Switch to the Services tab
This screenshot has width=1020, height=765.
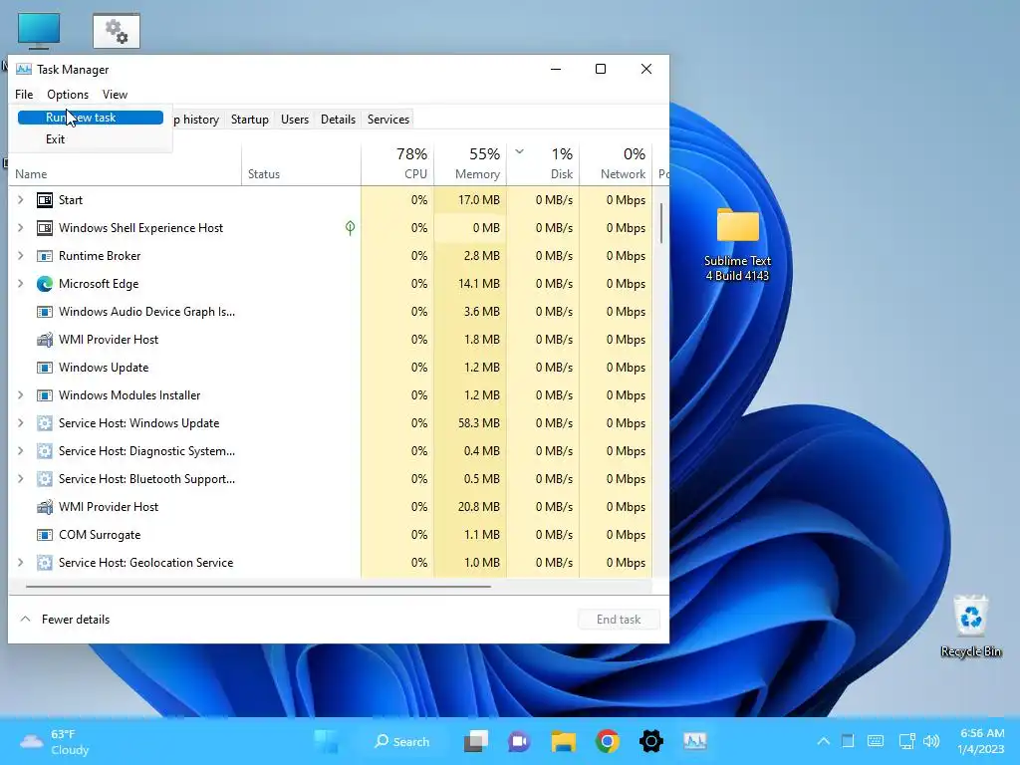(388, 120)
